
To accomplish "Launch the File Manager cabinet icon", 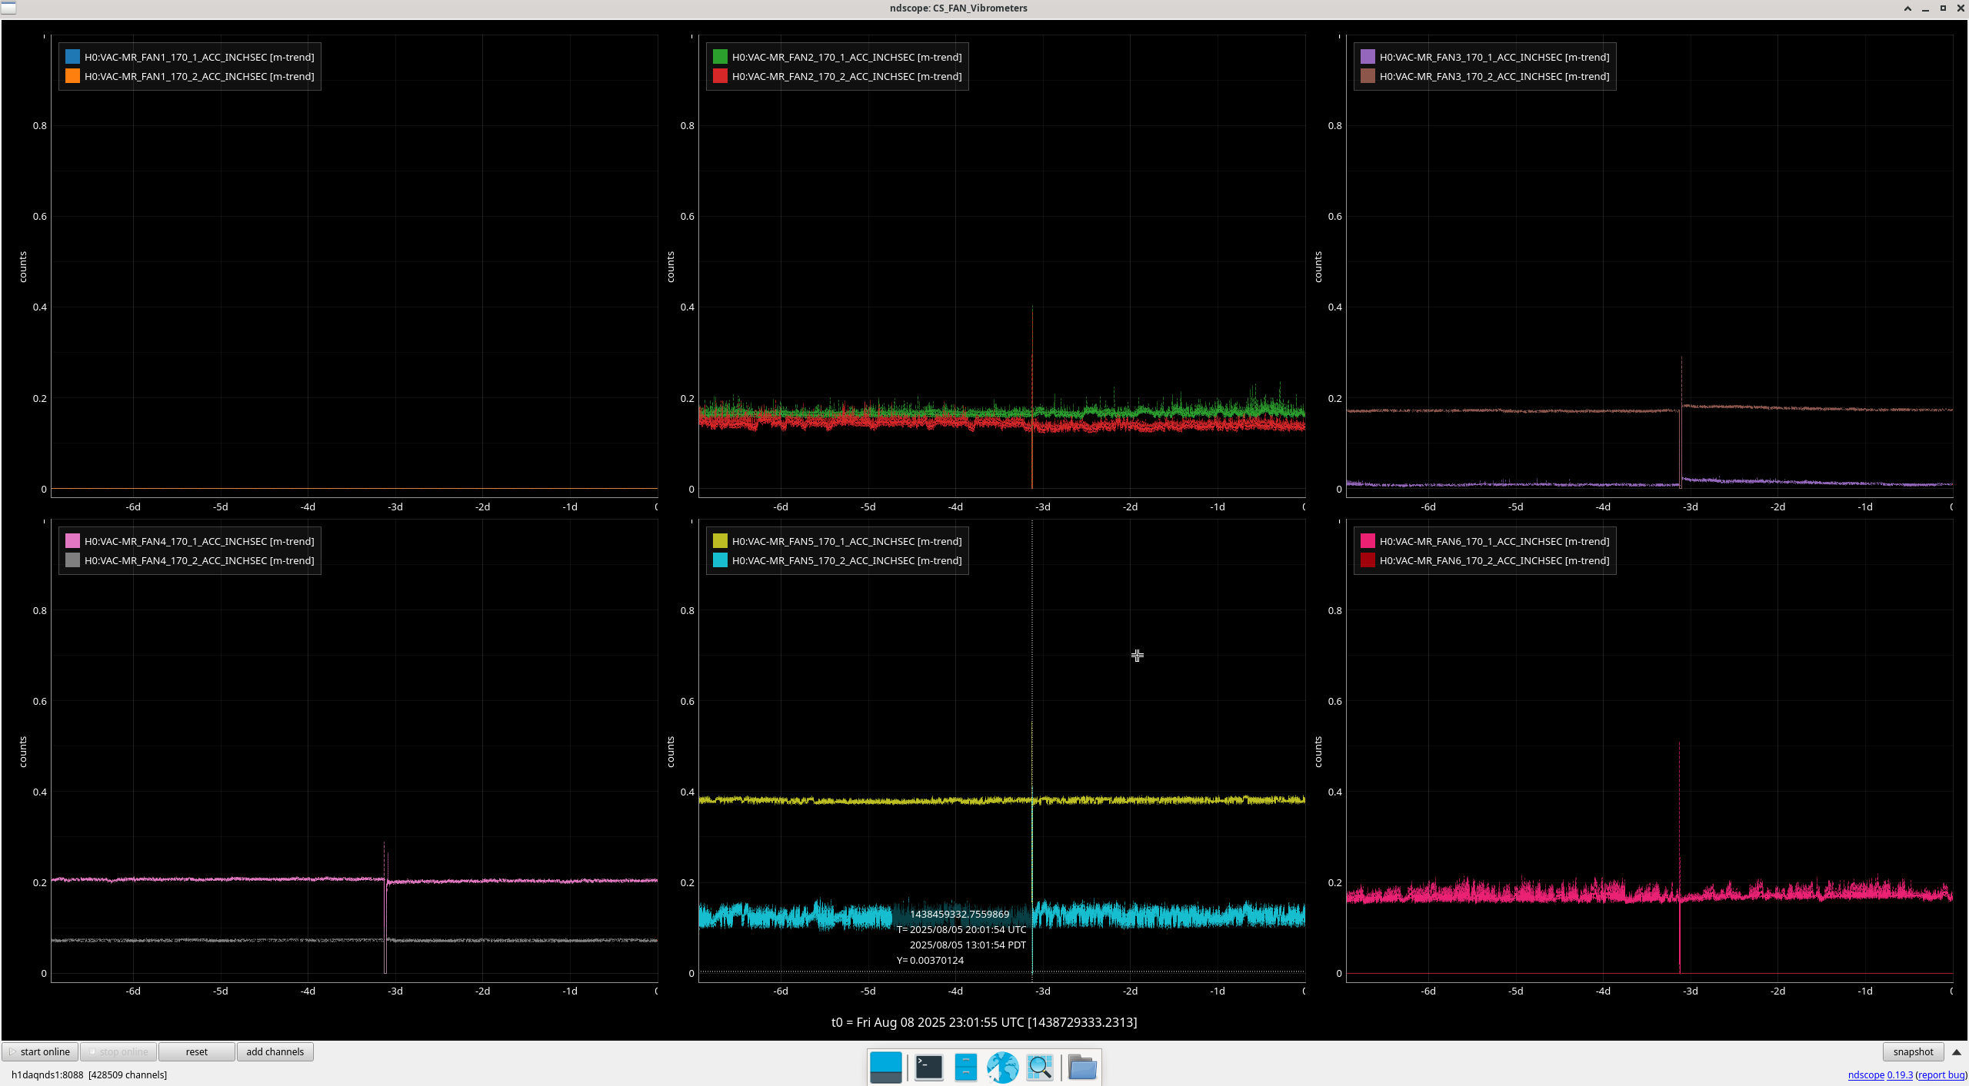I will [965, 1068].
